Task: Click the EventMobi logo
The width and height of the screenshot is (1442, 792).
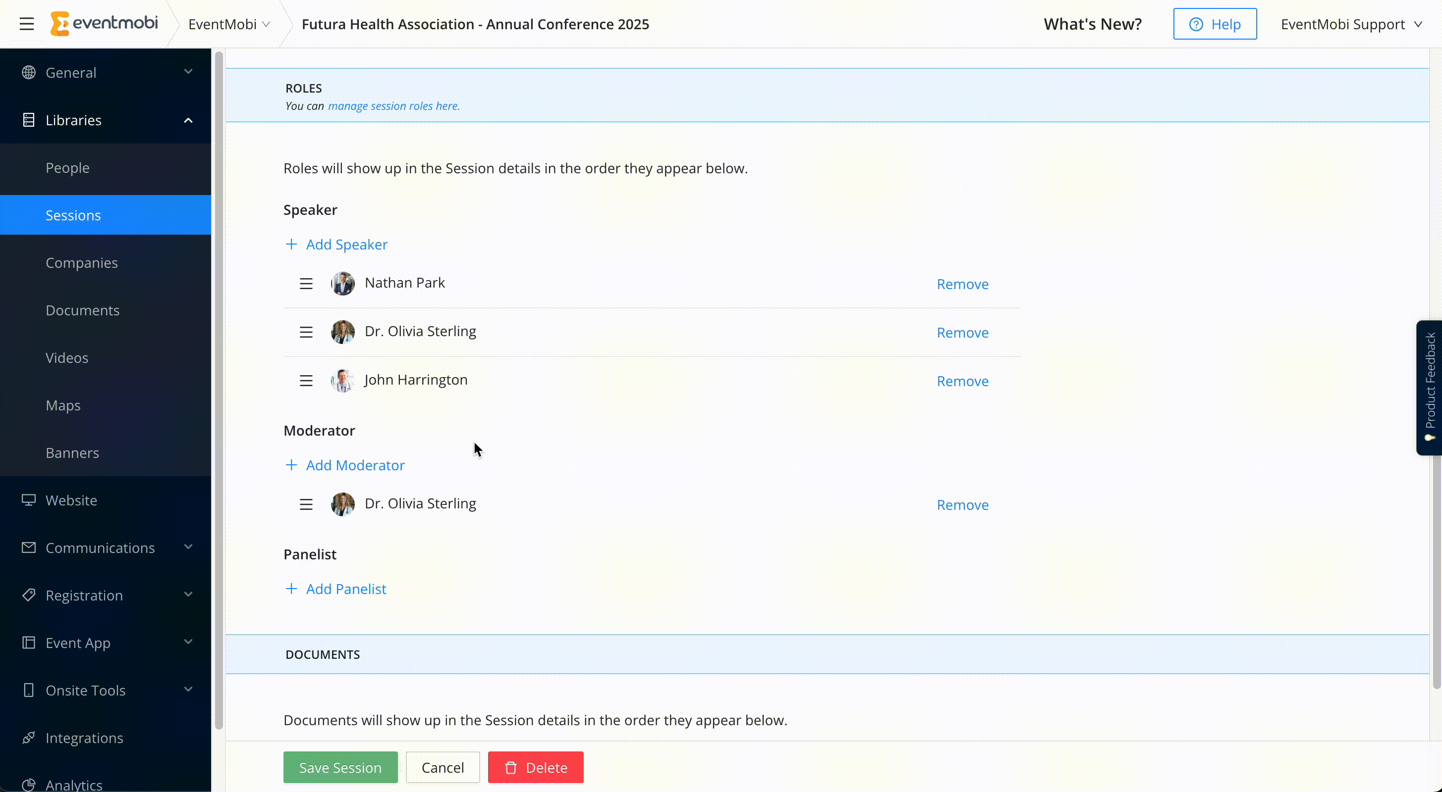Action: coord(104,23)
